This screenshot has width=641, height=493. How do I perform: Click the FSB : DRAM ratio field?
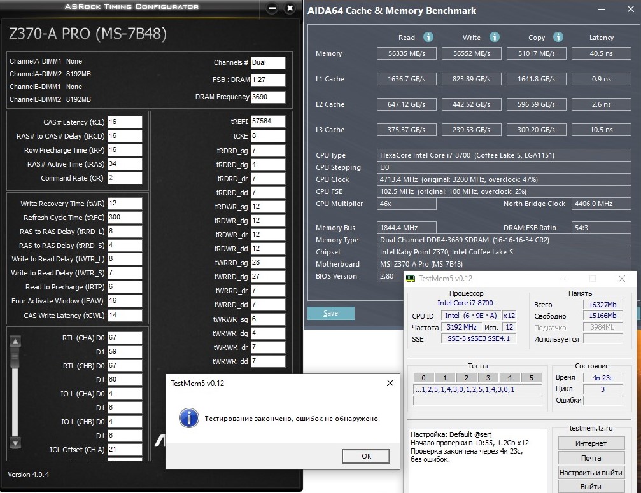pyautogui.click(x=268, y=80)
